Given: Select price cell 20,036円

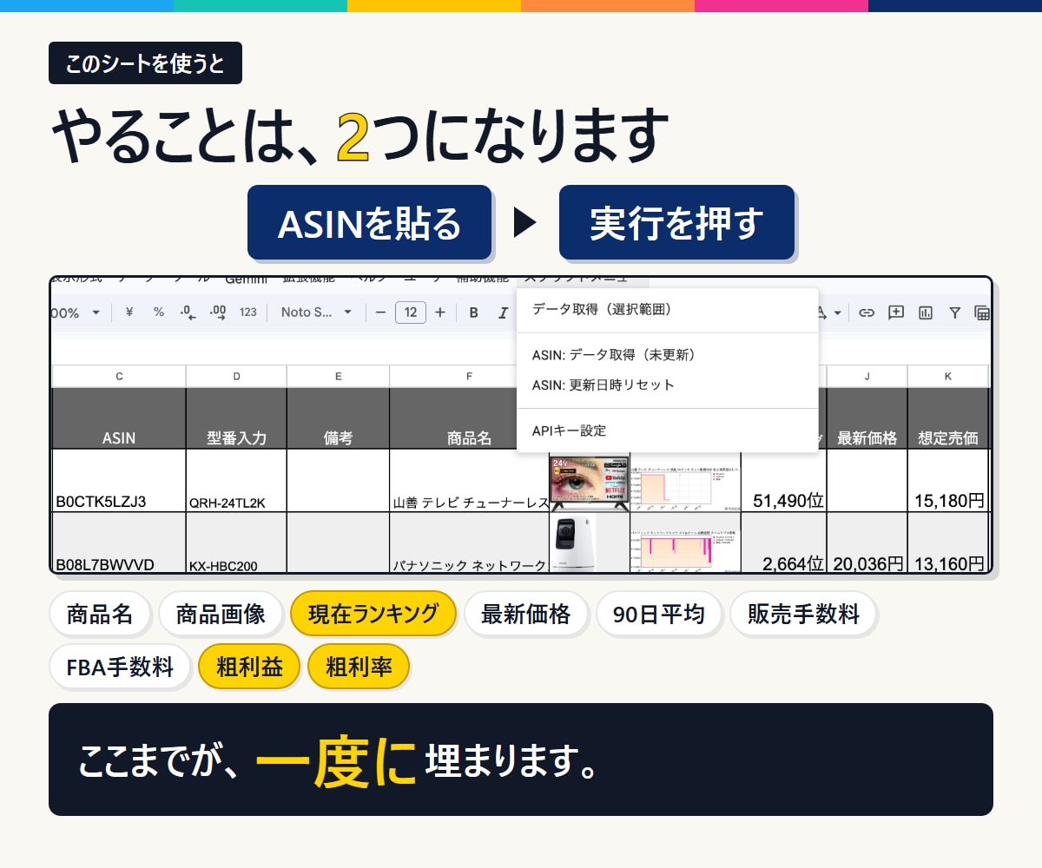Looking at the screenshot, I should pyautogui.click(x=867, y=542).
